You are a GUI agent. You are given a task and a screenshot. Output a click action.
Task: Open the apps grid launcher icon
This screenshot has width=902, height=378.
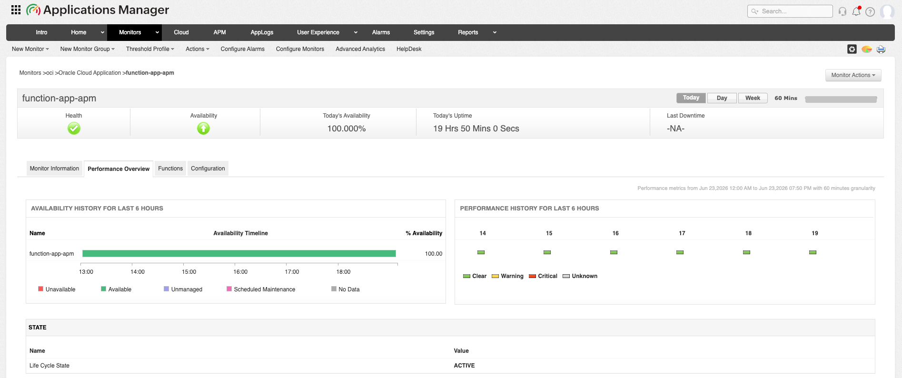pyautogui.click(x=16, y=10)
